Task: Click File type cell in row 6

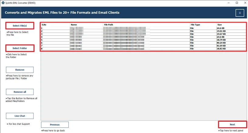Action: [x=203, y=43]
